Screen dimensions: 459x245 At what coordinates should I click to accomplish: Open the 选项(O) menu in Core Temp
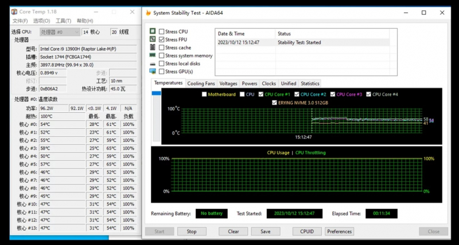click(41, 21)
